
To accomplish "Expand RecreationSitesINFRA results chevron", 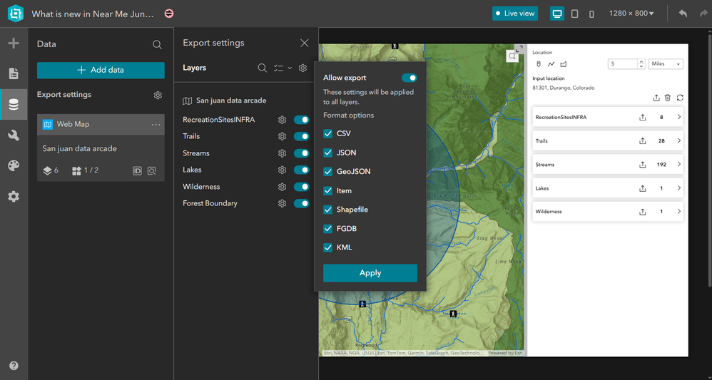I will click(x=679, y=117).
